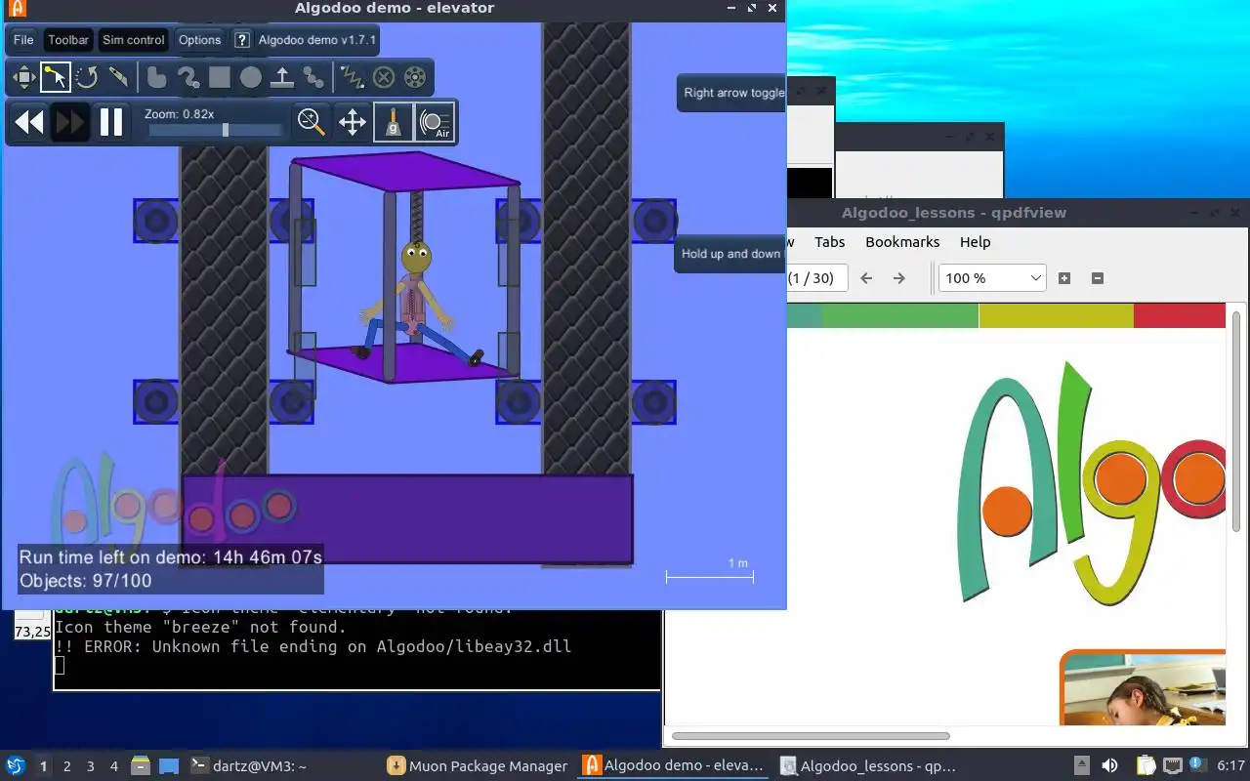Toggle gravity with the weight icon

pyautogui.click(x=394, y=122)
